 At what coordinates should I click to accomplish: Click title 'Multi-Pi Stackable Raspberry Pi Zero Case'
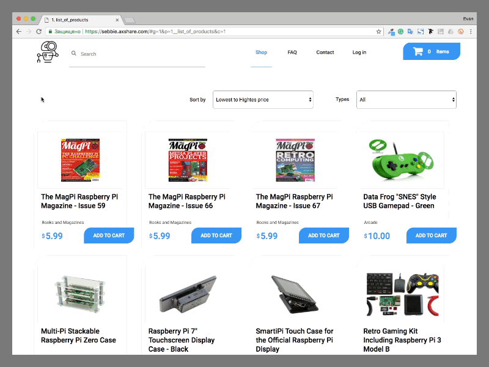pyautogui.click(x=78, y=335)
